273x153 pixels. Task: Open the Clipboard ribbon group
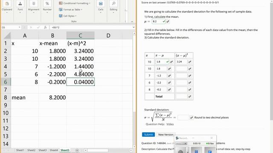(x=7, y=7)
